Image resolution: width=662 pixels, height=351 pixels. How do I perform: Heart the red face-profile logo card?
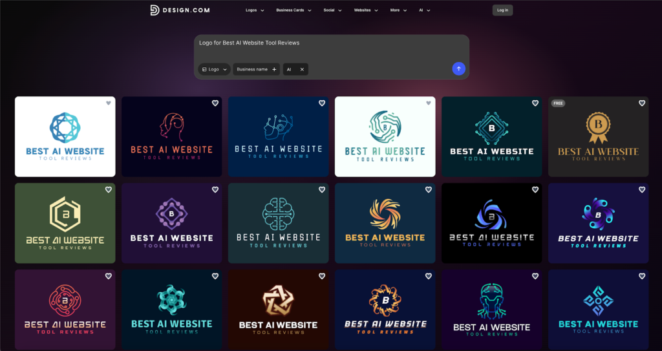click(x=215, y=103)
